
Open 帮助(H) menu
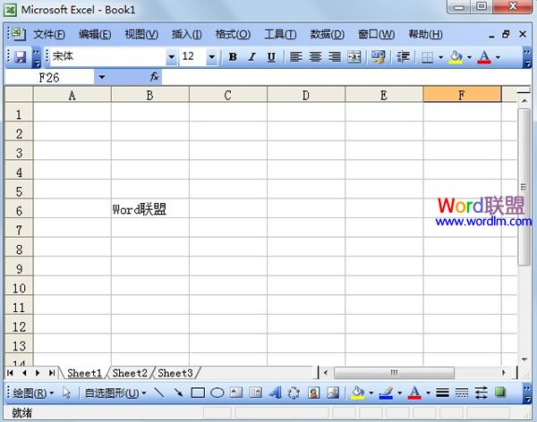tap(425, 34)
